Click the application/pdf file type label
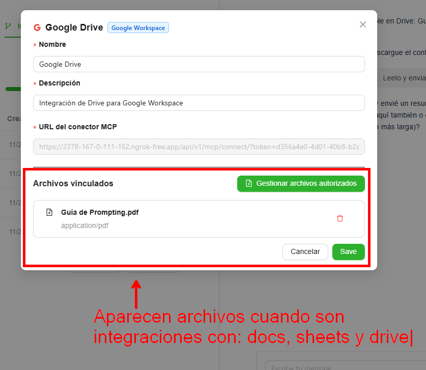 (84, 225)
